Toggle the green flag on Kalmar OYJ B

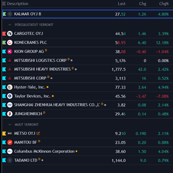[x=4, y=14]
